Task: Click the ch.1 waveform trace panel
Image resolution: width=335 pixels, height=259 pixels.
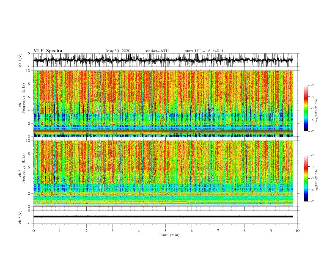Action: [x=166, y=60]
